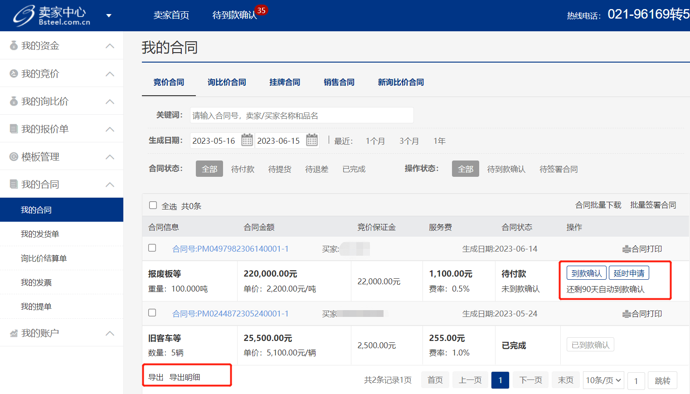Filter contract status by 待付款
The height and width of the screenshot is (394, 690).
[243, 169]
